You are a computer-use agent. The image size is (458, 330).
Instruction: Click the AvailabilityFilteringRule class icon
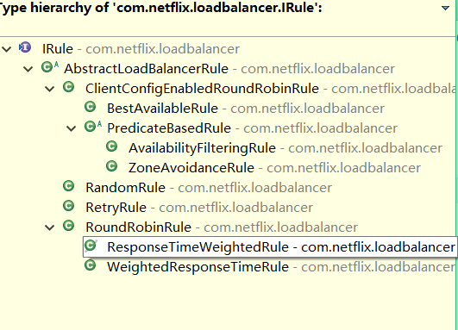(x=112, y=146)
